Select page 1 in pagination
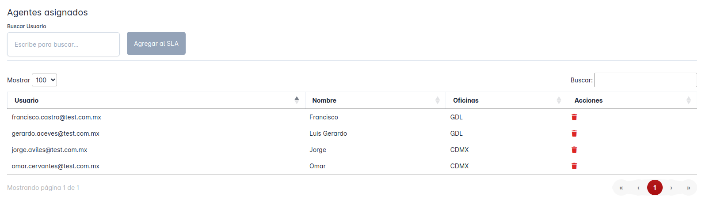Image resolution: width=702 pixels, height=204 pixels. click(655, 188)
